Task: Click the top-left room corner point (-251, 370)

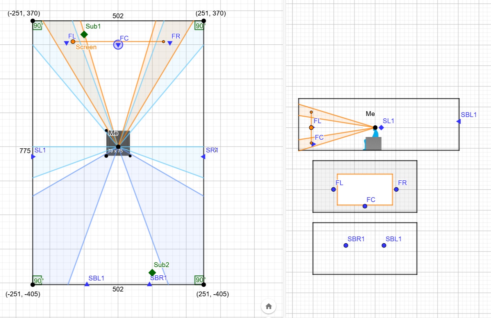Action: point(33,21)
